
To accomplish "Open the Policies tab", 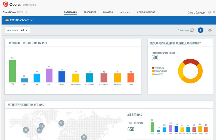I will point(125,13).
